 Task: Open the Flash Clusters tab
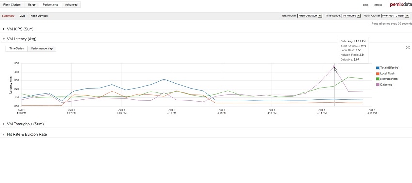pos(12,5)
